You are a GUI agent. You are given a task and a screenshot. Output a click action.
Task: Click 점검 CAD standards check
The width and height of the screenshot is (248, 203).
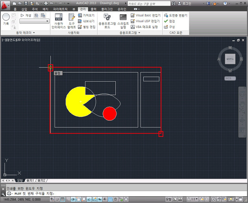169,21
